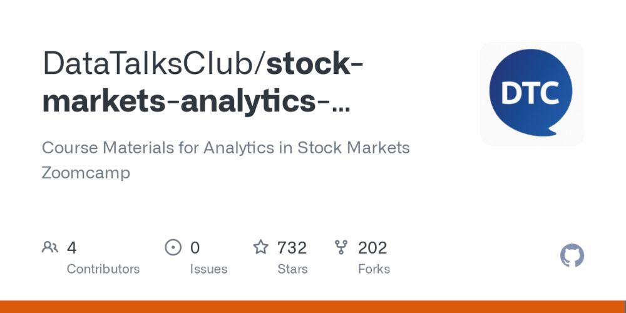626x313 pixels.
Task: Click the Stars label
Action: click(292, 269)
